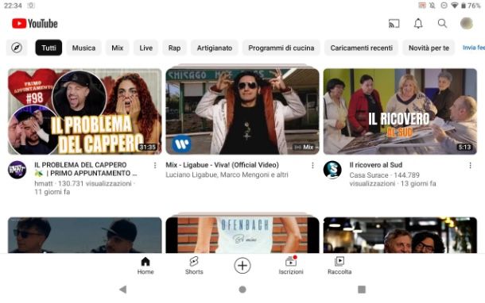Go to Home tab in bottom bar

[145, 266]
